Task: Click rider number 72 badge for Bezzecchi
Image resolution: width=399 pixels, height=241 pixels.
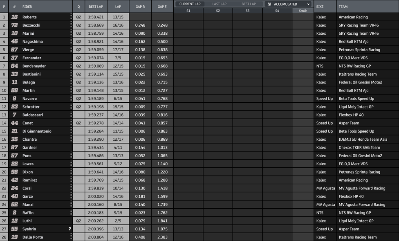Action: pos(14,25)
